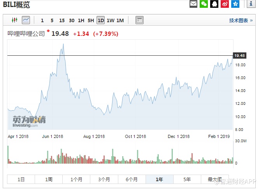Viewport: 260px width, 189px height.
Task: Open the news panel icon in toolbar
Action: tap(139, 20)
